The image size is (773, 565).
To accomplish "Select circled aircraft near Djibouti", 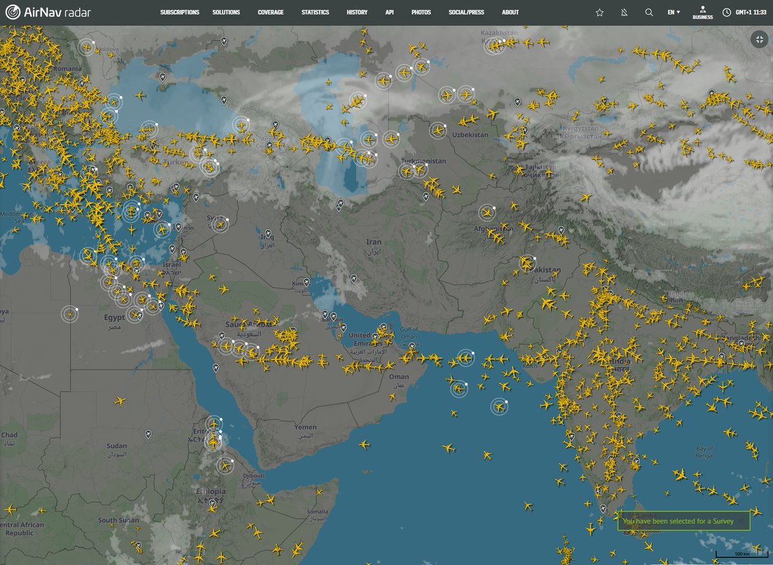I will [225, 465].
